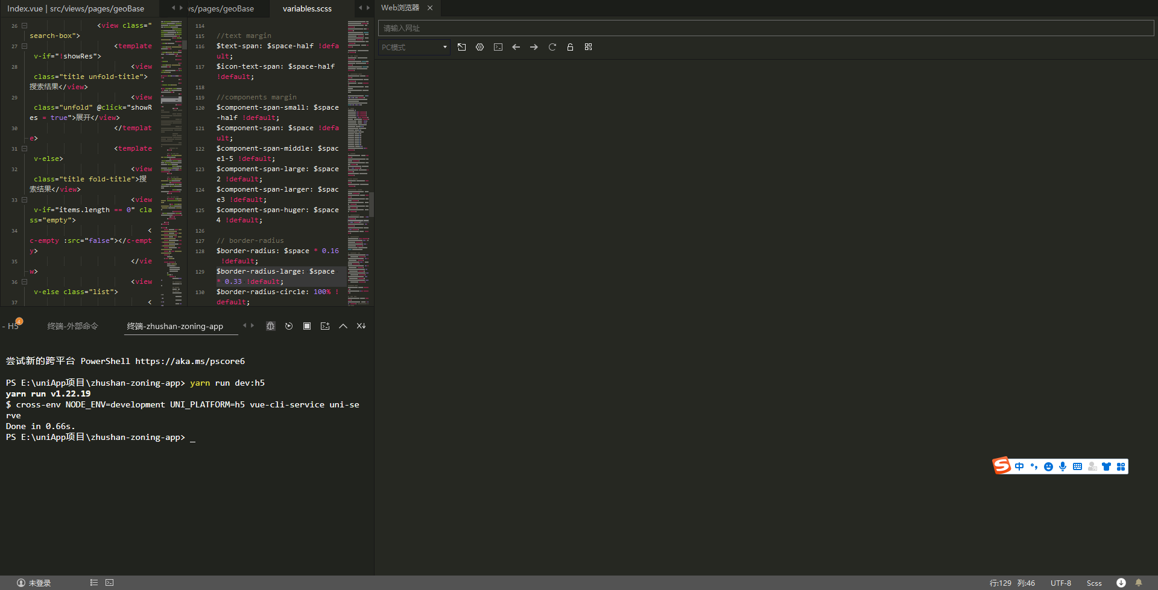The width and height of the screenshot is (1158, 590).
Task: Open browser in external window icon
Action: click(461, 47)
